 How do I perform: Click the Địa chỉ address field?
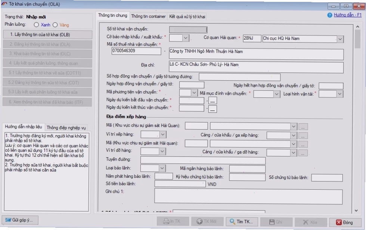pyautogui.click(x=256, y=67)
